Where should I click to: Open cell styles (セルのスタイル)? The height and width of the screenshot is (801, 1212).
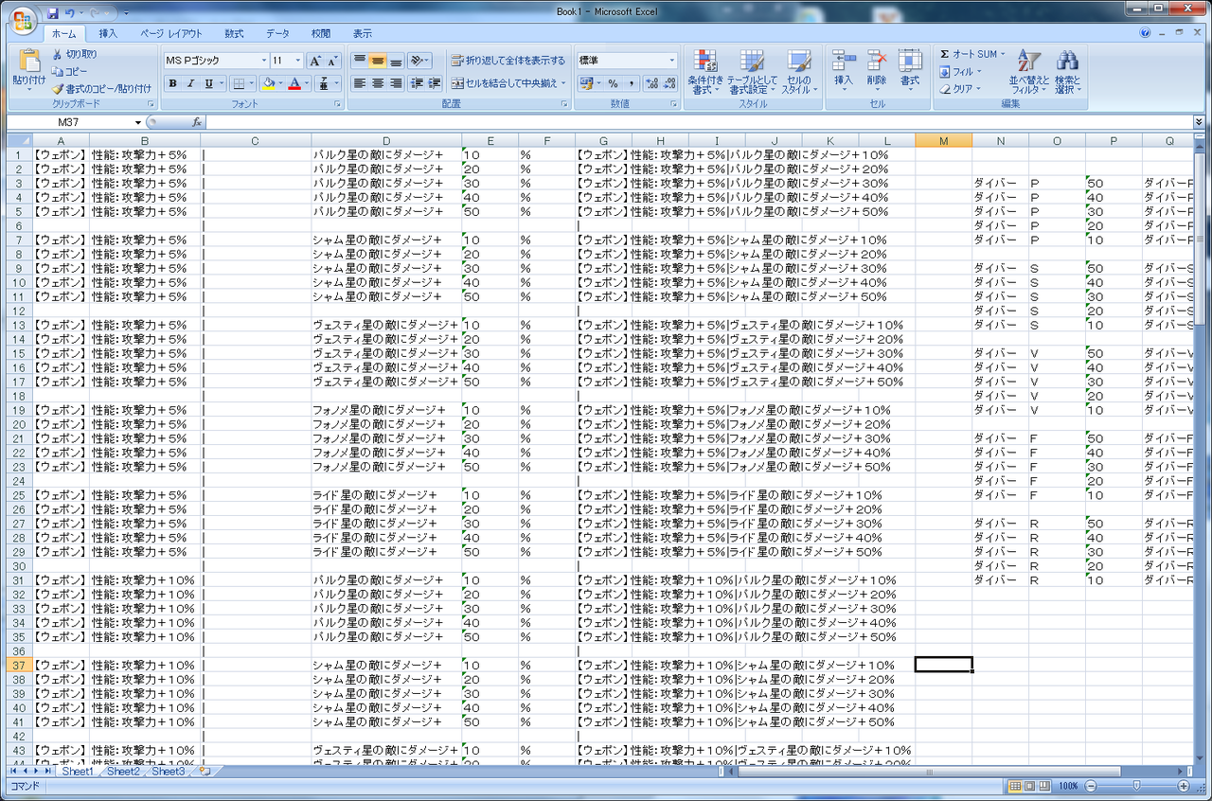pyautogui.click(x=799, y=71)
